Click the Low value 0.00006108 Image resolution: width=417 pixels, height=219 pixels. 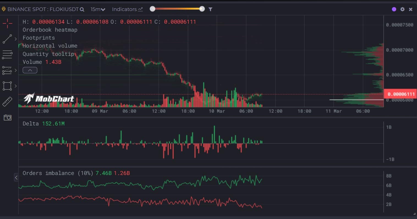tap(92, 22)
